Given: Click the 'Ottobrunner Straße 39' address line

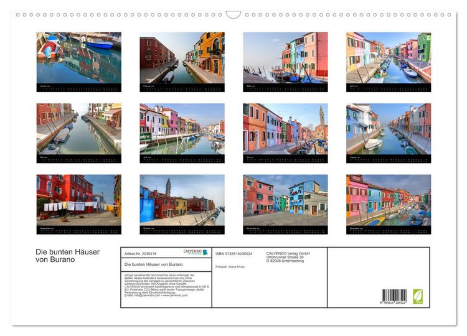Looking at the screenshot, I should tap(285, 257).
